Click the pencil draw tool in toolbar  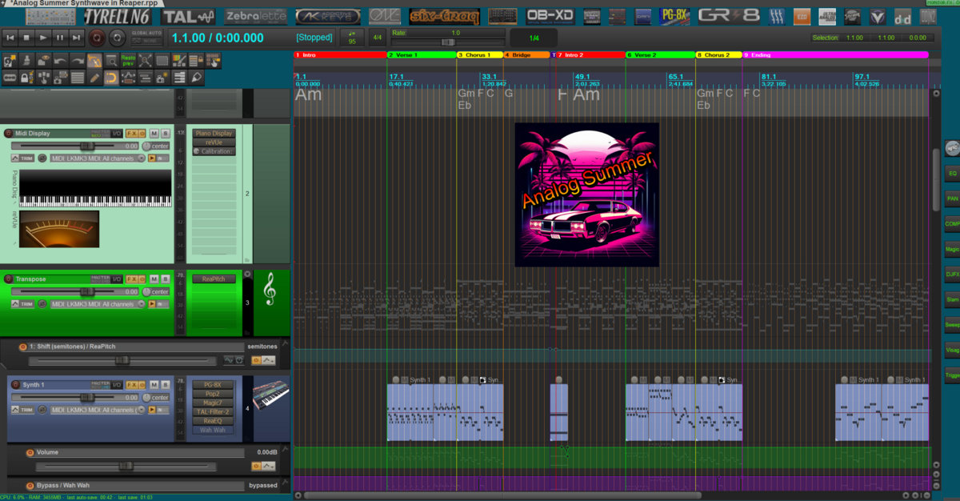click(x=94, y=78)
